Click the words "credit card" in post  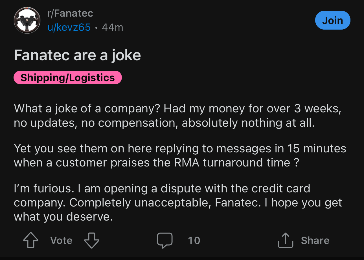pos(281,188)
